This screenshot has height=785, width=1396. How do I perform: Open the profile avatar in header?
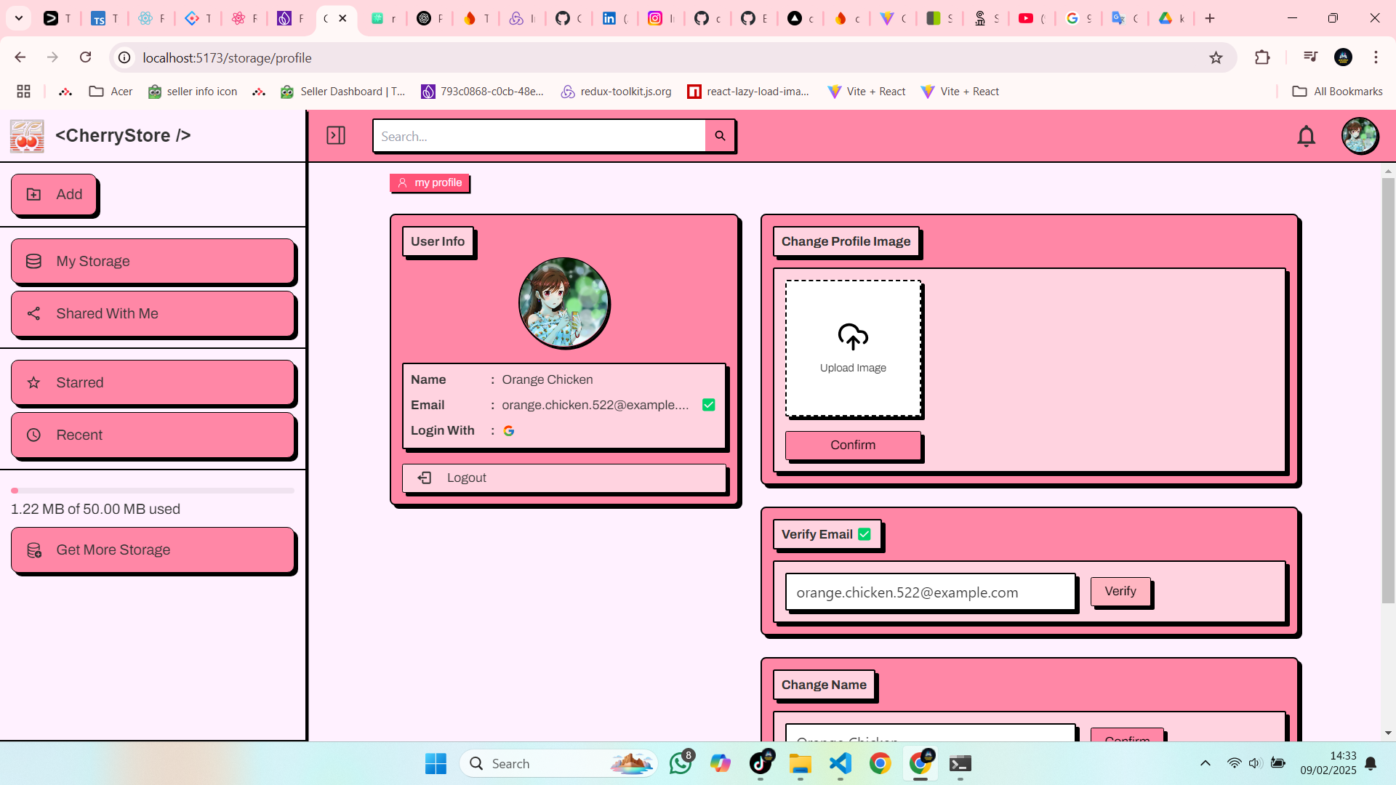click(x=1360, y=136)
